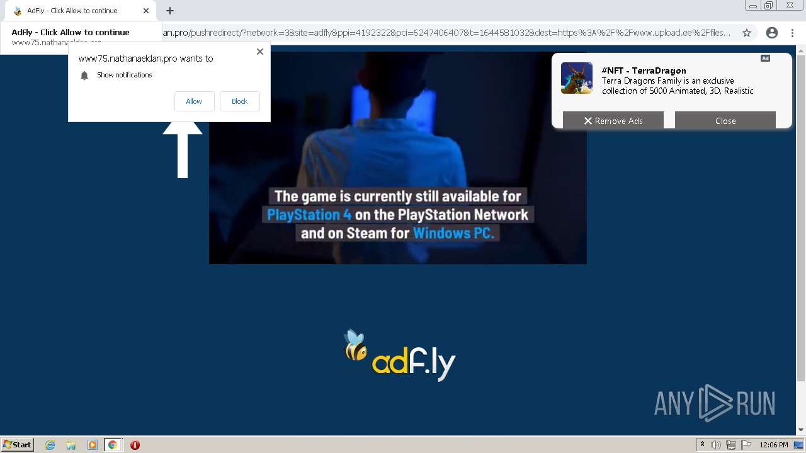Open a new browser tab
This screenshot has height=453, width=806.
point(169,11)
